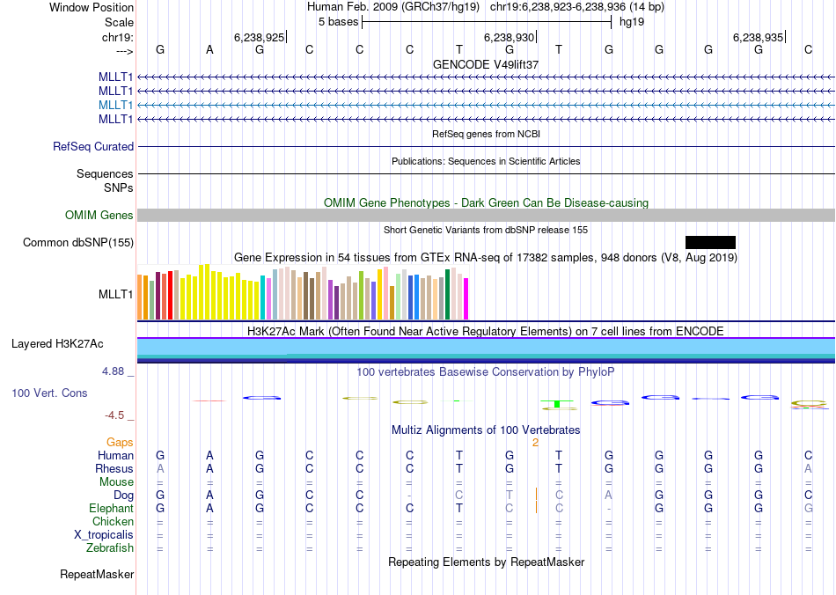836x595 pixels.
Task: Click the light-blue highlighted MLLT1 transcript label
Action: [x=116, y=105]
